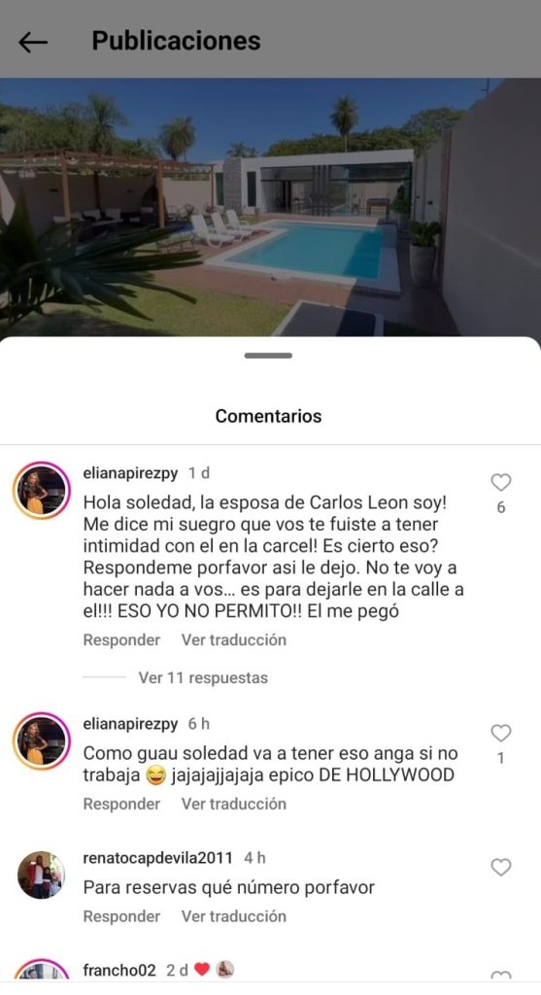
Task: Translate the first comment via Ver traducción
Action: coord(234,639)
